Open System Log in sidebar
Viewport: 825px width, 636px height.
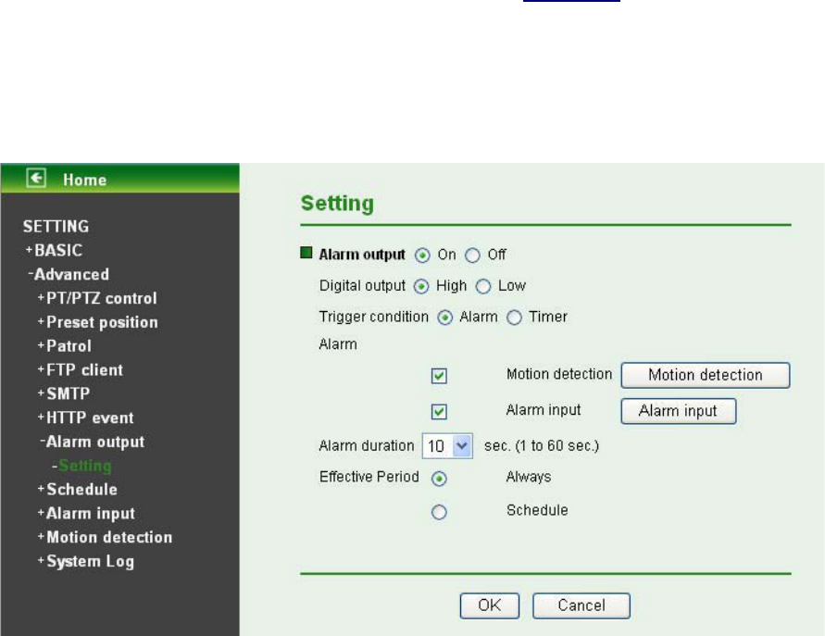[86, 562]
